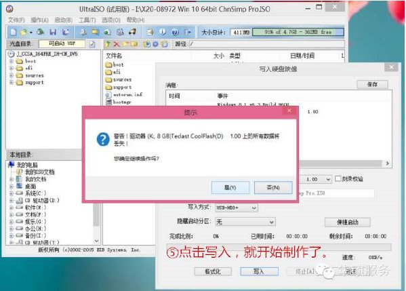Click the Help question-mark toolbar icon
Viewport: 406px width, 291px height.
(x=176, y=32)
